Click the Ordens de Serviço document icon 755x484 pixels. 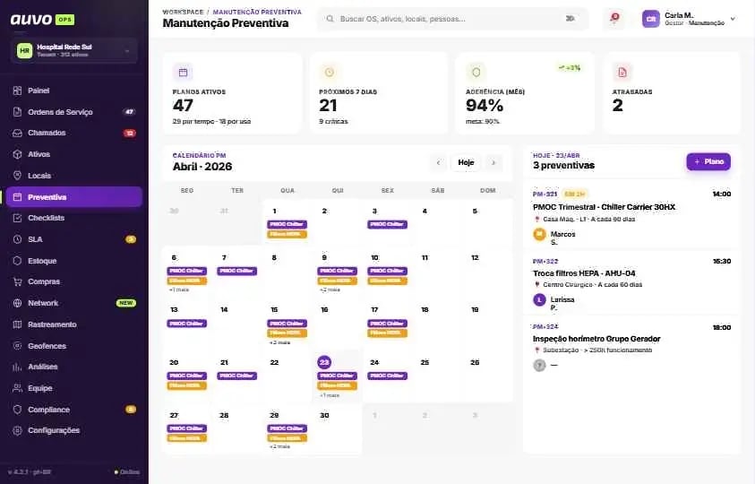click(17, 112)
